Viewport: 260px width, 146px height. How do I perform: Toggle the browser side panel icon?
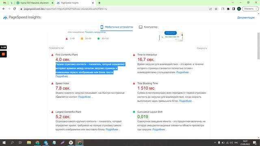point(234,9)
